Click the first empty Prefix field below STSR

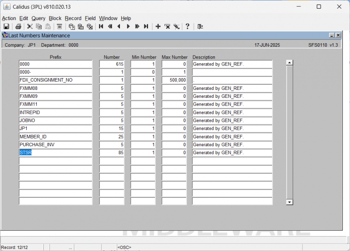pos(56,161)
